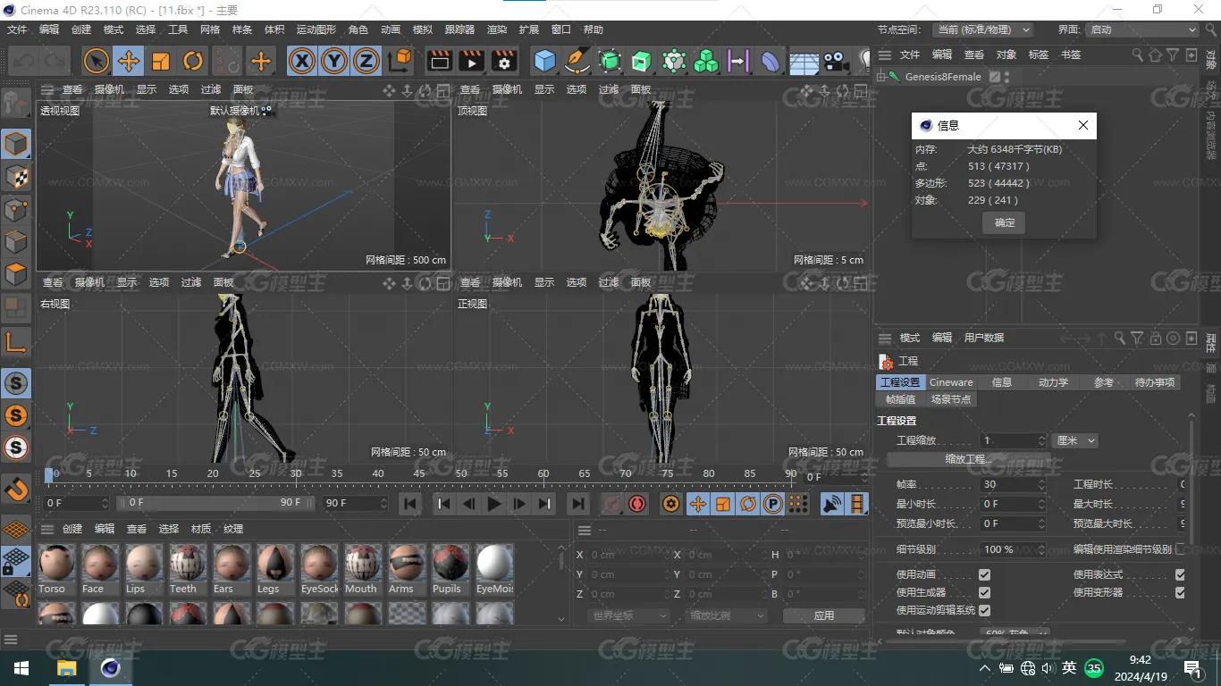1221x686 pixels.
Task: Uncheck 使用生成器 checkbox
Action: click(984, 592)
